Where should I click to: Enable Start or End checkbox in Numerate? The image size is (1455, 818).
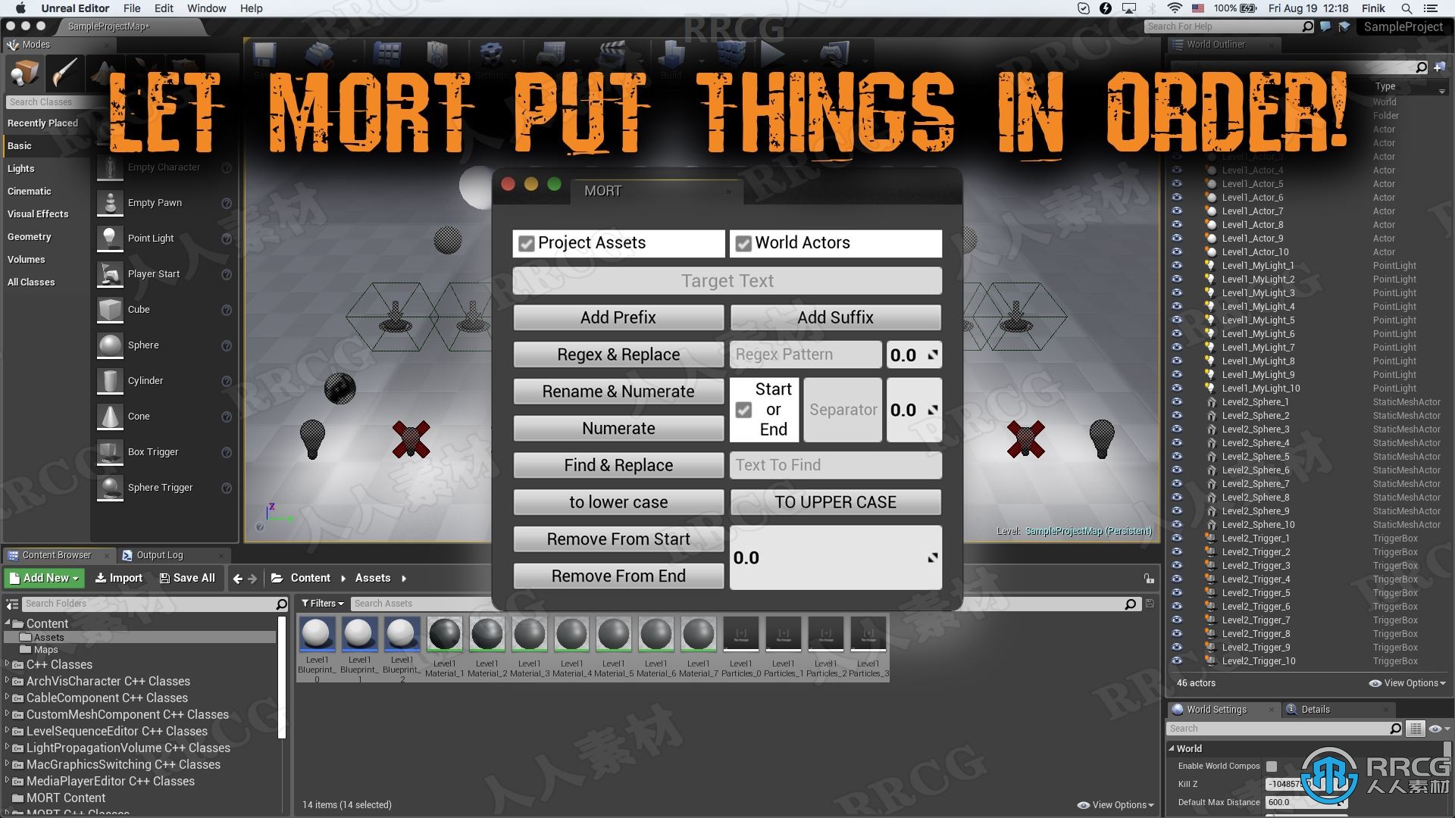[x=743, y=410]
